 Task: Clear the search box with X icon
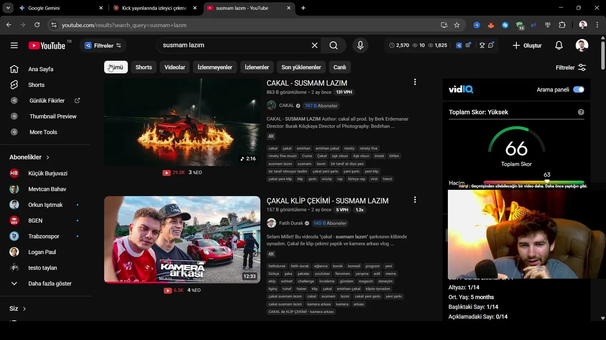(314, 45)
